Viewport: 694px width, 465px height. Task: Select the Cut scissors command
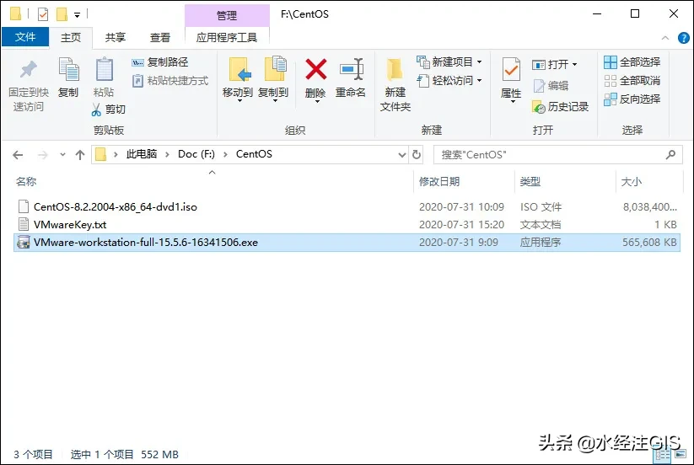(109, 110)
